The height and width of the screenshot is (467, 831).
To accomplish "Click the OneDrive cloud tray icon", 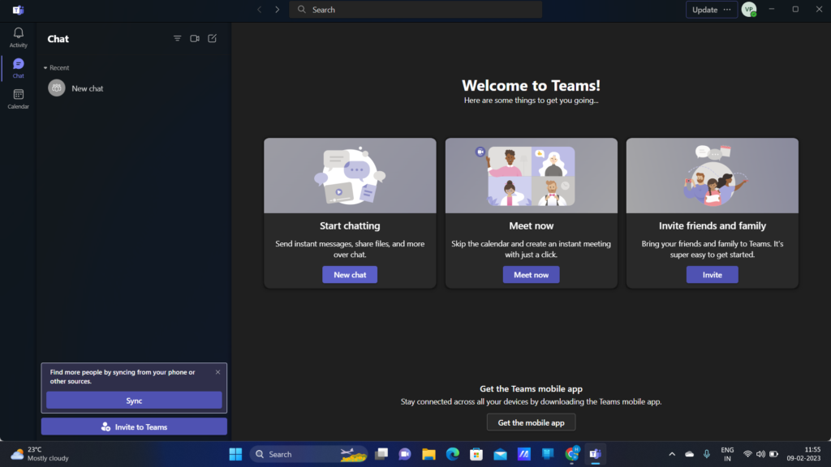I will (x=690, y=454).
